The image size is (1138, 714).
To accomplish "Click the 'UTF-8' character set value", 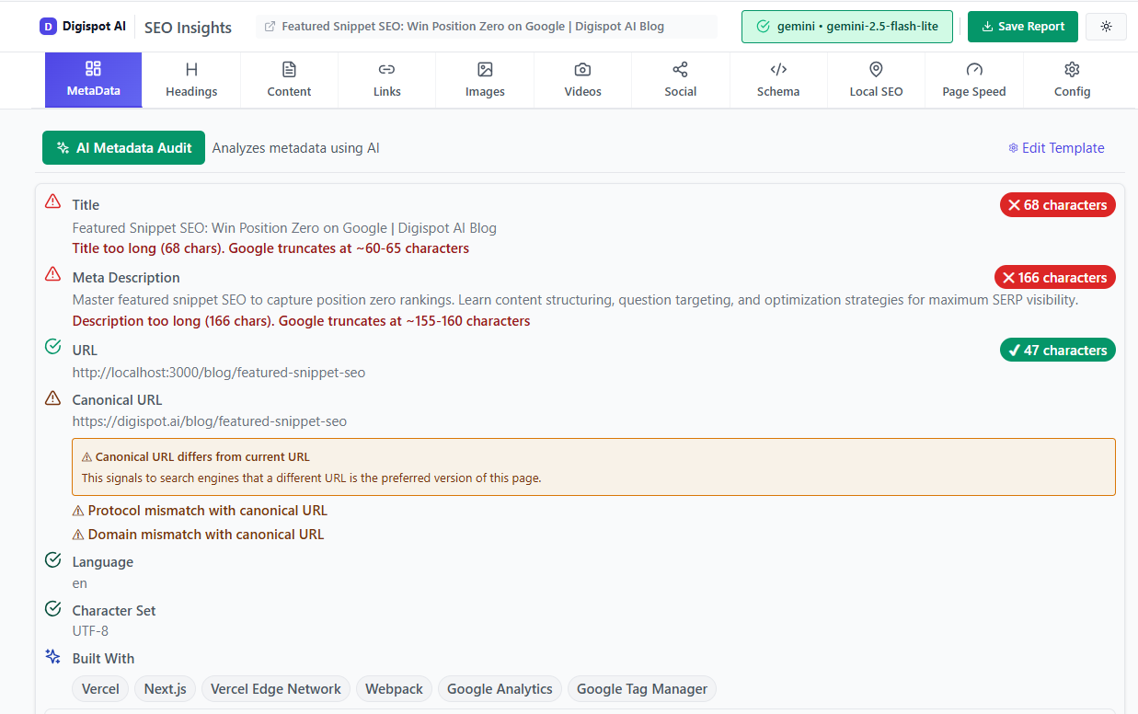I will coord(90,631).
